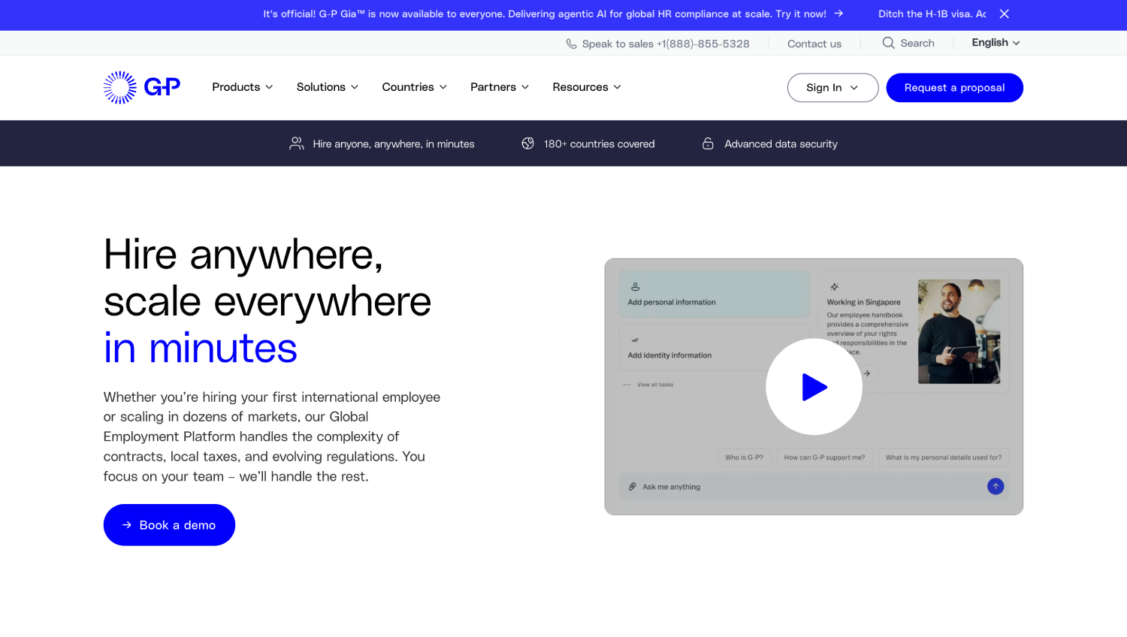The width and height of the screenshot is (1127, 637).
Task: Expand the Resources menu
Action: tap(587, 87)
